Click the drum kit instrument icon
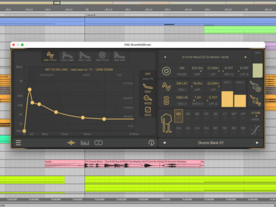 pos(166,123)
